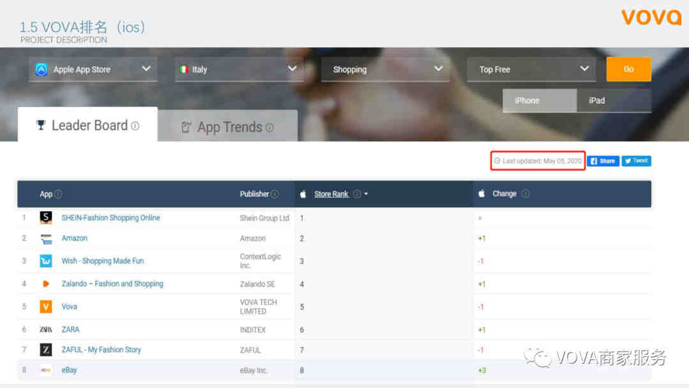Click publisher eBay Inc.
Screen dimensions: 689x388
253,370
